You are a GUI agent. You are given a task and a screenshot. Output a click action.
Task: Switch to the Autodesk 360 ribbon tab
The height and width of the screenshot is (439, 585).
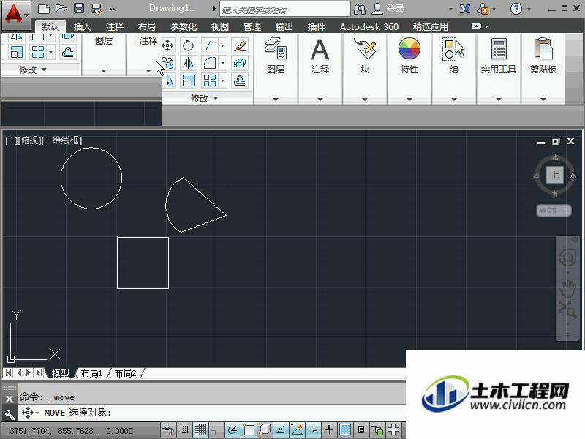tap(369, 26)
